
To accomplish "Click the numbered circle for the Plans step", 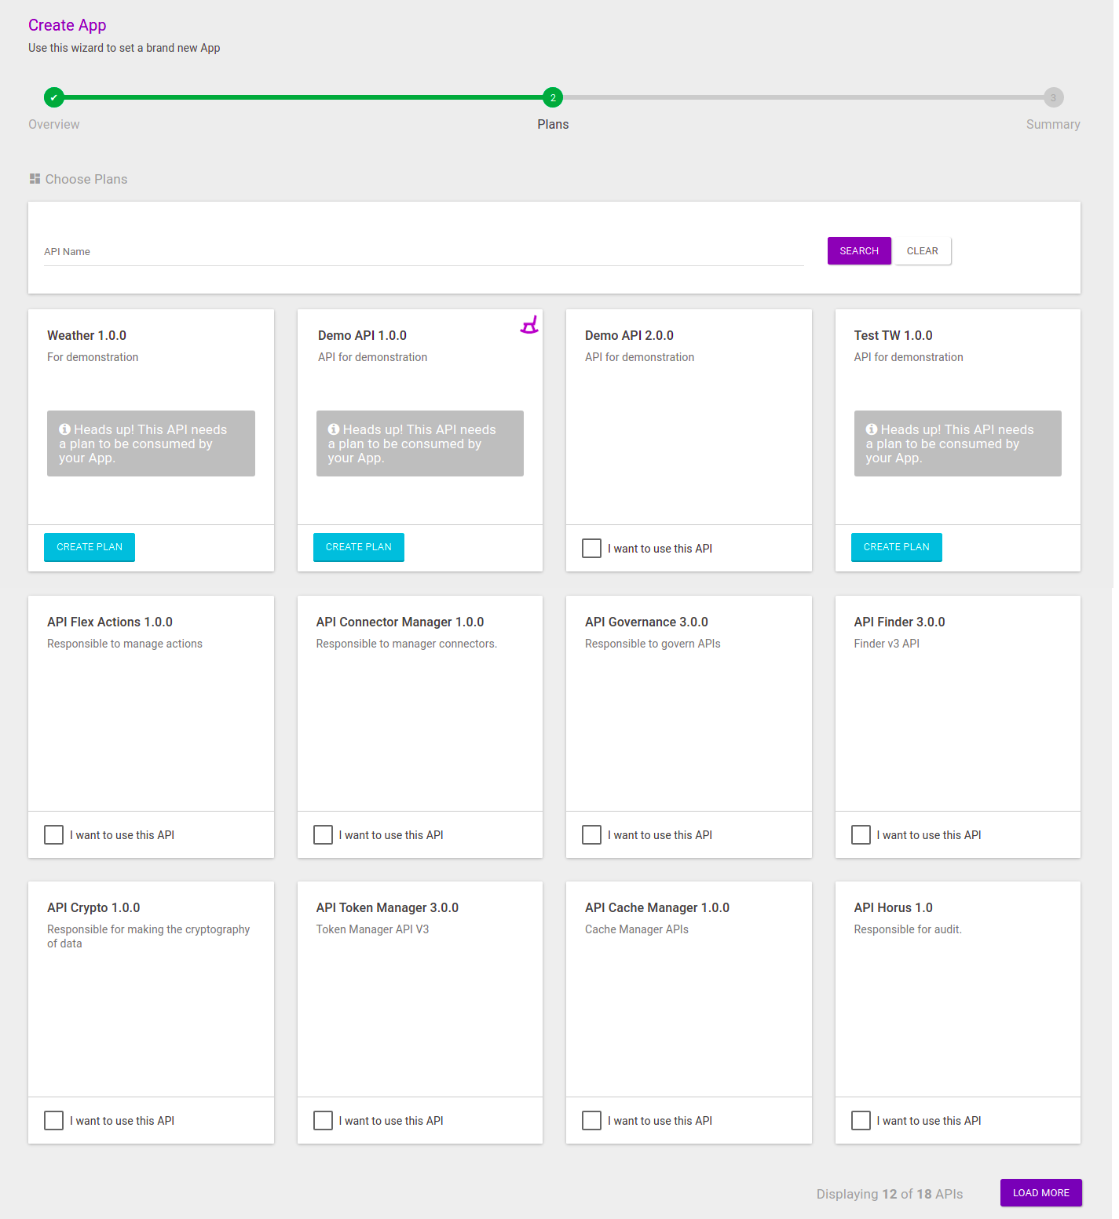I will (552, 97).
